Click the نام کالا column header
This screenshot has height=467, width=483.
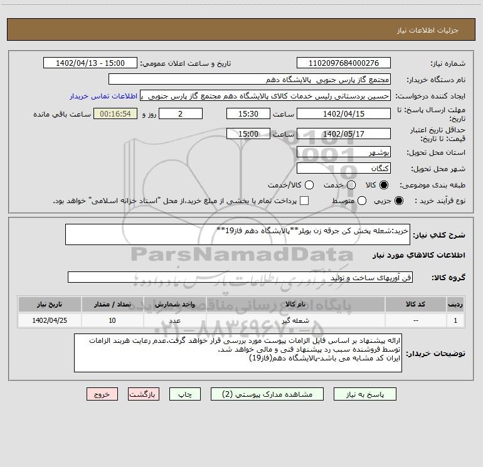[295, 304]
